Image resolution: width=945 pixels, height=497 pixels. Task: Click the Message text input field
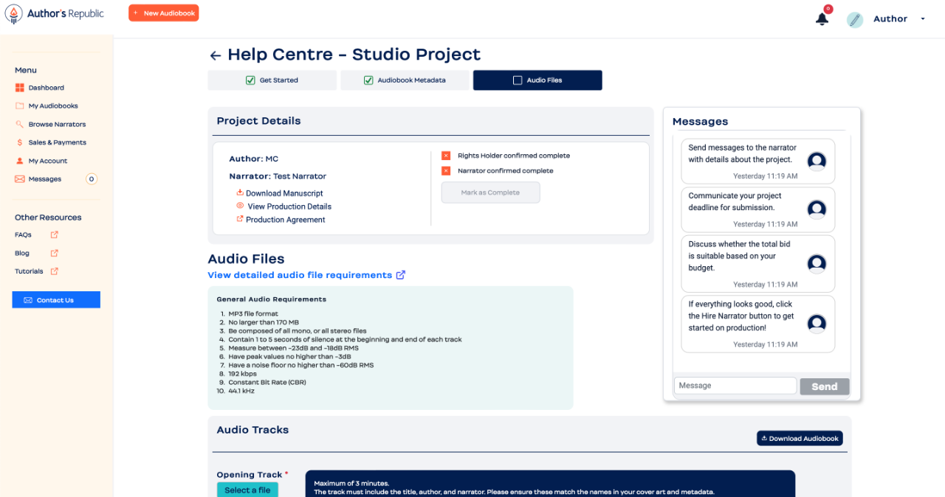pyautogui.click(x=735, y=386)
